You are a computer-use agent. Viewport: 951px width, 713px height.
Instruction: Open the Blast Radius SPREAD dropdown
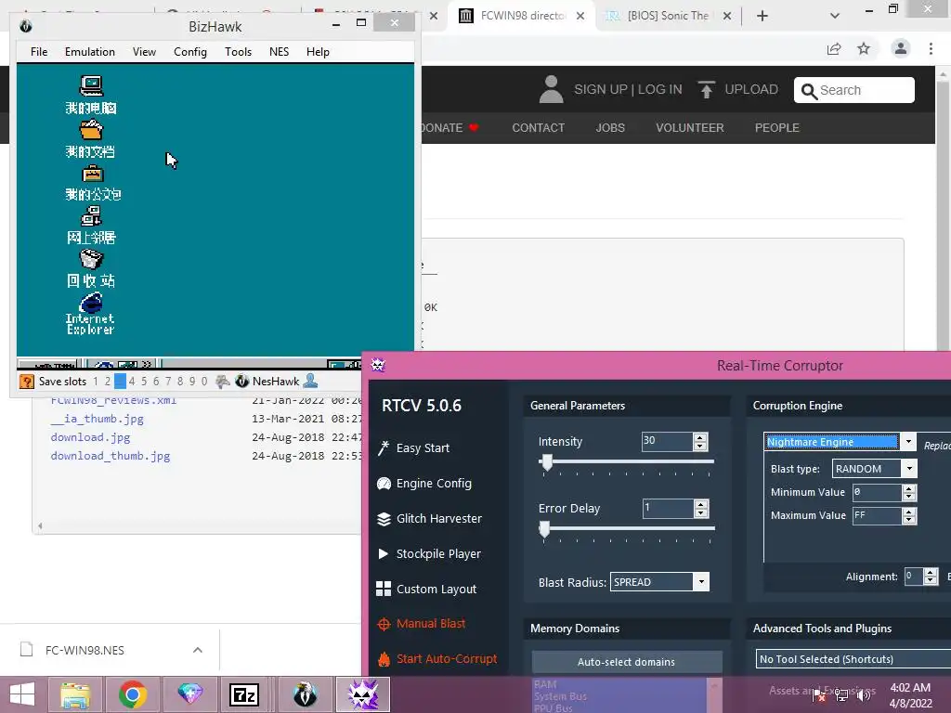701,582
